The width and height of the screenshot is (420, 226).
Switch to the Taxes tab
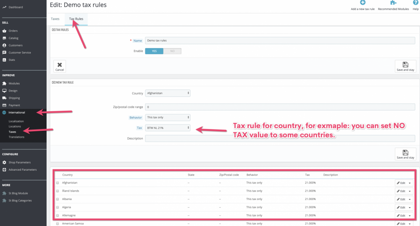coord(55,19)
